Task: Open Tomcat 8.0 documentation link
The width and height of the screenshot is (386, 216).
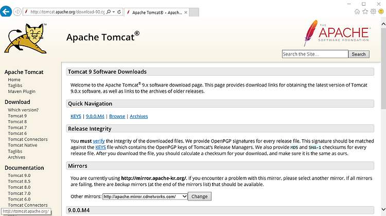Action: [19, 187]
